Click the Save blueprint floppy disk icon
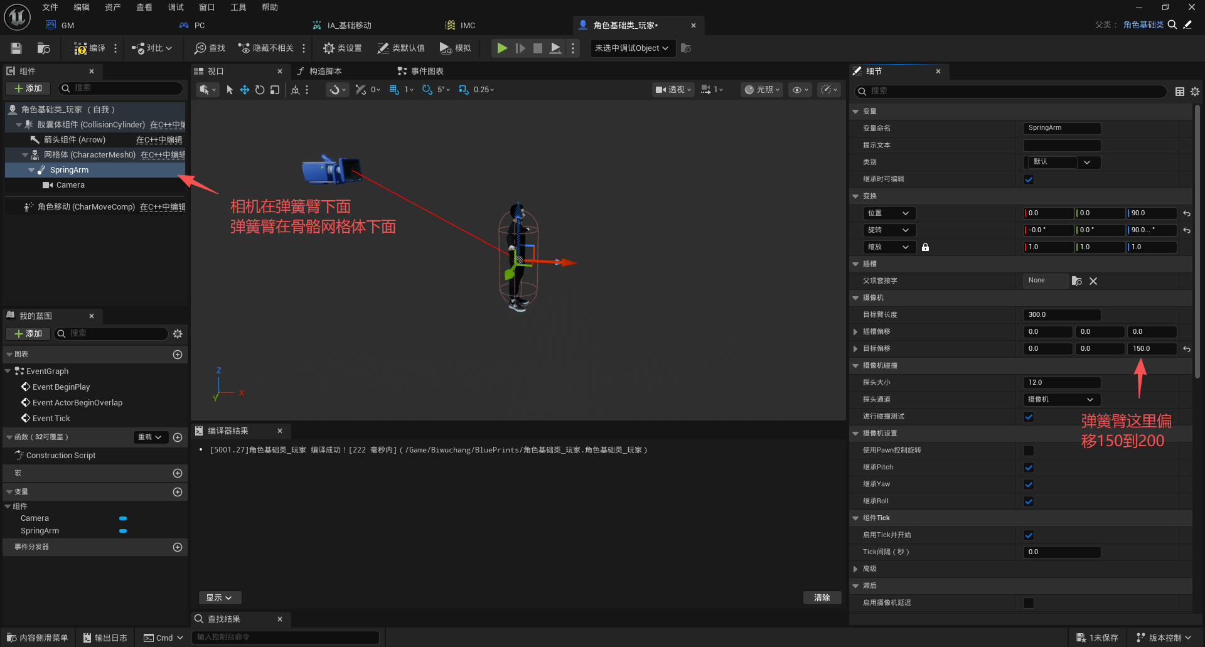Screen dimensions: 1205x647 click(x=16, y=48)
